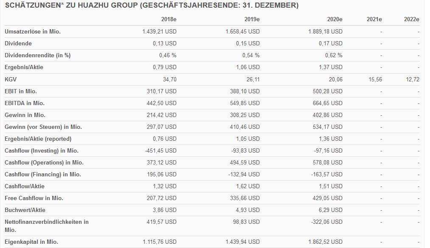Image resolution: width=430 pixels, height=248 pixels.
Task: Click the 2019e column header
Action: point(252,20)
